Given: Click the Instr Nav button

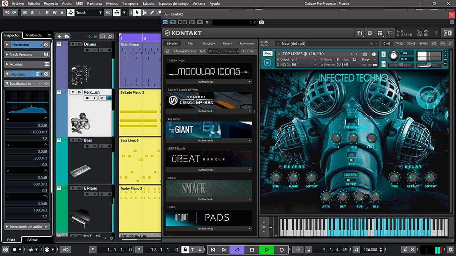Looking at the screenshot, I should click(249, 51).
